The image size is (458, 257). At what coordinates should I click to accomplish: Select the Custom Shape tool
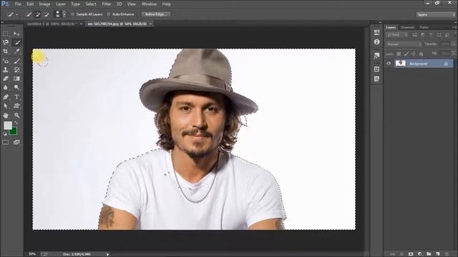pos(16,106)
